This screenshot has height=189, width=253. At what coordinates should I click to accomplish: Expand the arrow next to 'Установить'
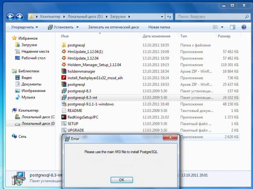tap(77, 27)
